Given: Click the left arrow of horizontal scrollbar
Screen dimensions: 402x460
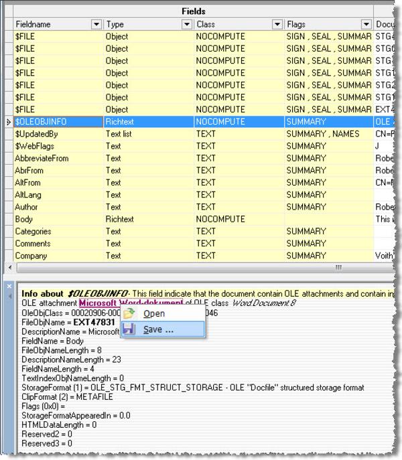Looking at the screenshot, I should coord(10,267).
